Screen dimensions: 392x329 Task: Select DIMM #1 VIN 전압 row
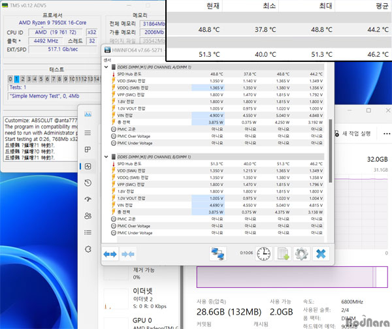coord(218,116)
